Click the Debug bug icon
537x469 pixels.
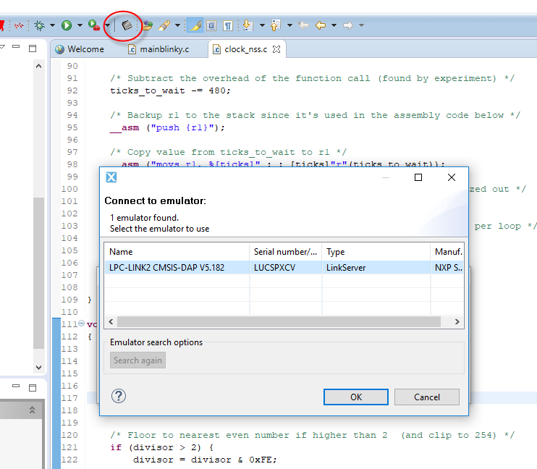[39, 25]
